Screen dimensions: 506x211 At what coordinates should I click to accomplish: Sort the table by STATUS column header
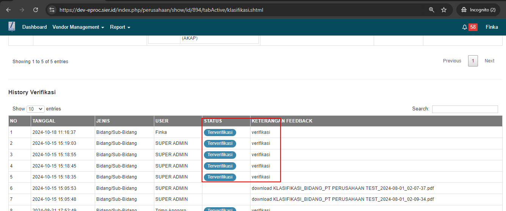[x=213, y=121]
